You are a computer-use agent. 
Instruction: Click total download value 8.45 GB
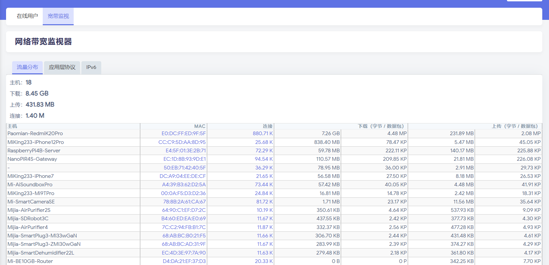click(x=37, y=93)
